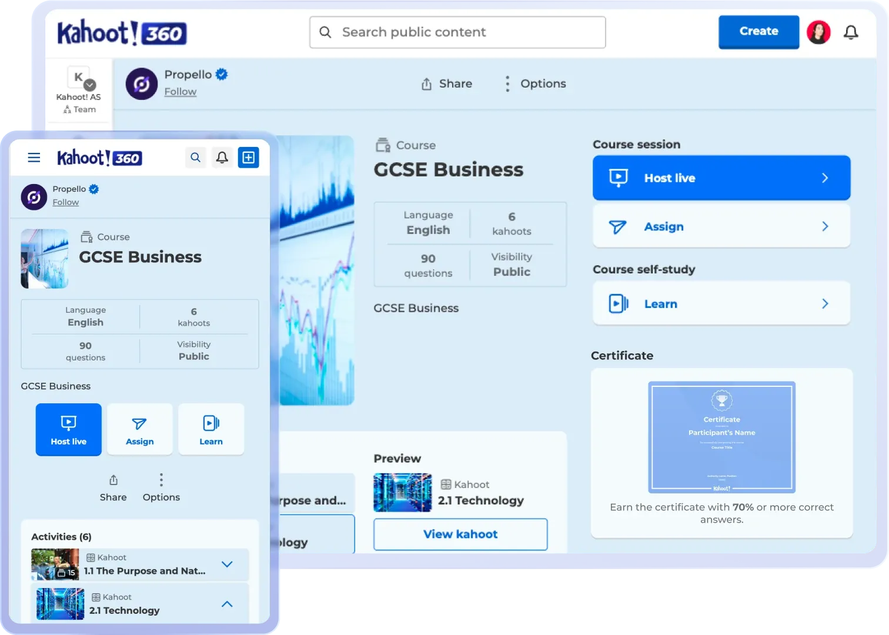Click the GCSE Business course thumbnail in mobile view

[x=45, y=259]
